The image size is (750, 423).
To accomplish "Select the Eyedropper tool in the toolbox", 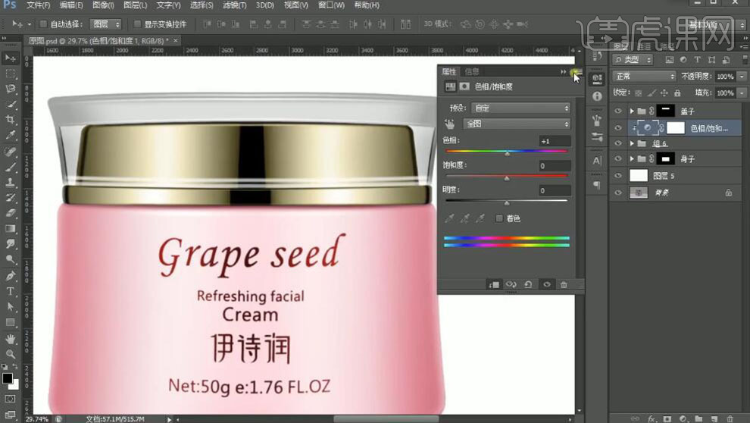I will click(x=10, y=136).
